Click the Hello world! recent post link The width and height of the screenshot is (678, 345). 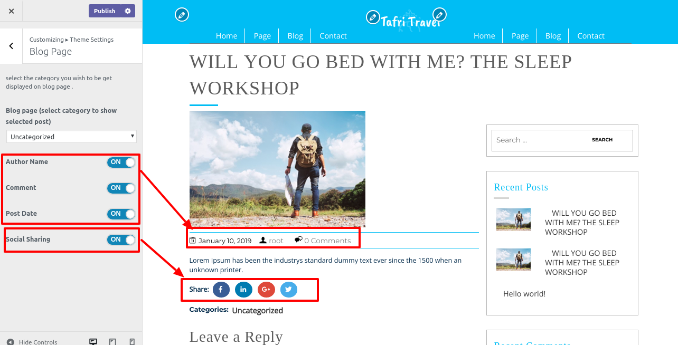(524, 294)
